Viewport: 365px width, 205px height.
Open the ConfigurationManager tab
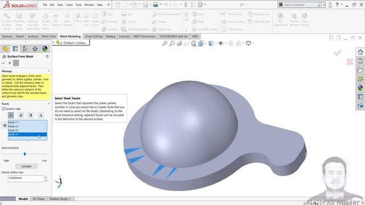tap(25, 48)
